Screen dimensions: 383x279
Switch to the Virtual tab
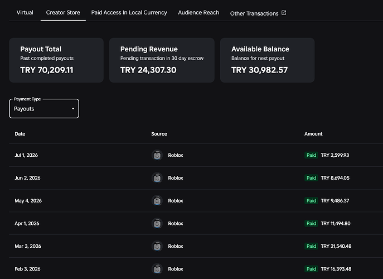click(x=25, y=12)
